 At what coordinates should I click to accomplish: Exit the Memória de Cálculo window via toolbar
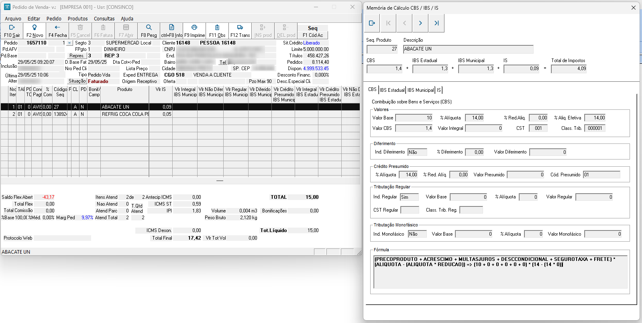(372, 23)
